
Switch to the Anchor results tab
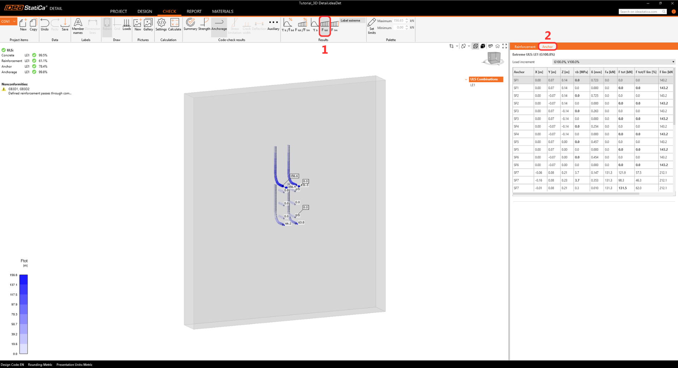(x=547, y=47)
